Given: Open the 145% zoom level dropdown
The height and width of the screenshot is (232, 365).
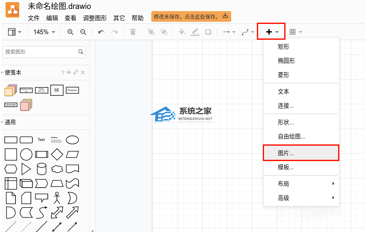Looking at the screenshot, I should pos(44,32).
